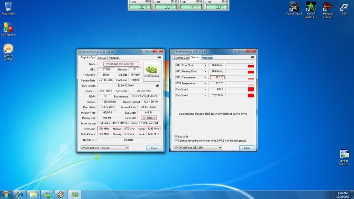This screenshot has height=199, width=354.
Task: Click the Memory Size value 896 MB
Action: click(x=108, y=118)
